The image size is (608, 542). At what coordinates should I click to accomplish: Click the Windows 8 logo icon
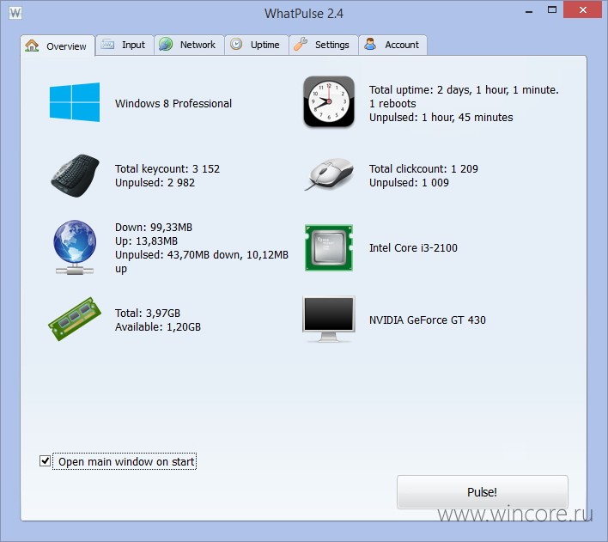tap(75, 102)
